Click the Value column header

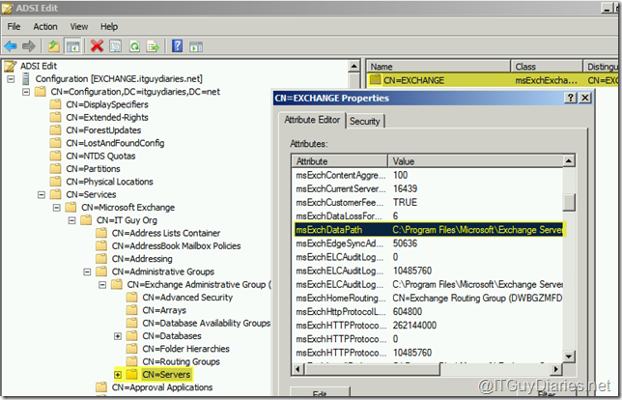click(475, 161)
